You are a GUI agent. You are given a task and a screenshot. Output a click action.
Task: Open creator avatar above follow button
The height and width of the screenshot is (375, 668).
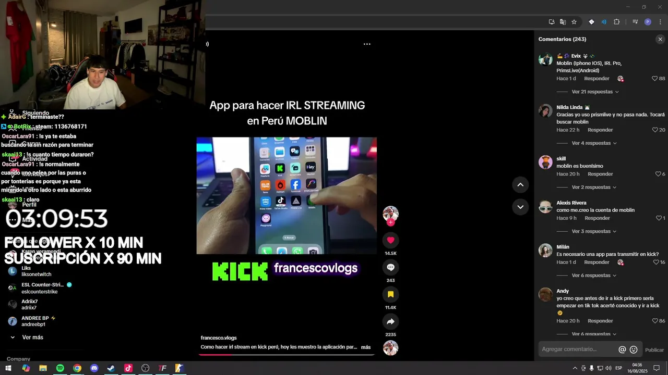click(x=390, y=213)
